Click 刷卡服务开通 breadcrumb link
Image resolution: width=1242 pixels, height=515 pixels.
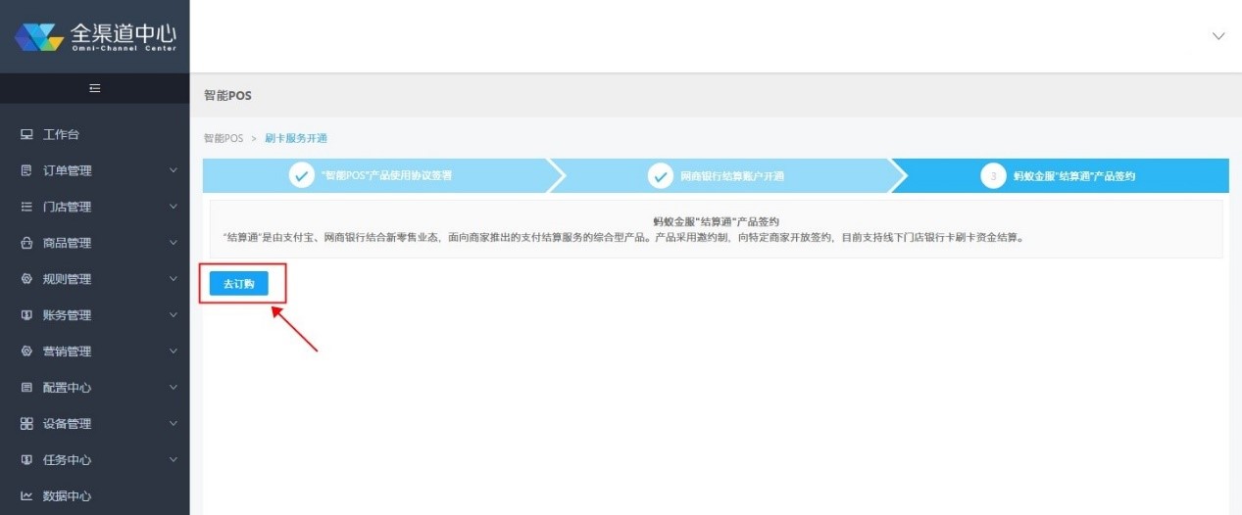[296, 138]
